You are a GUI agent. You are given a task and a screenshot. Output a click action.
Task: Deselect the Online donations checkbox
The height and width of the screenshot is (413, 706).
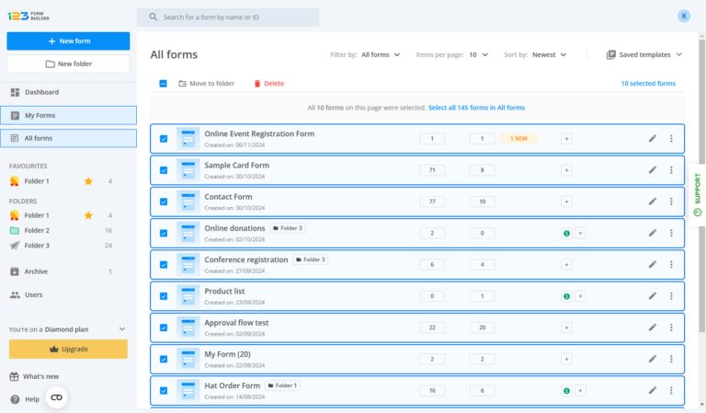point(164,234)
